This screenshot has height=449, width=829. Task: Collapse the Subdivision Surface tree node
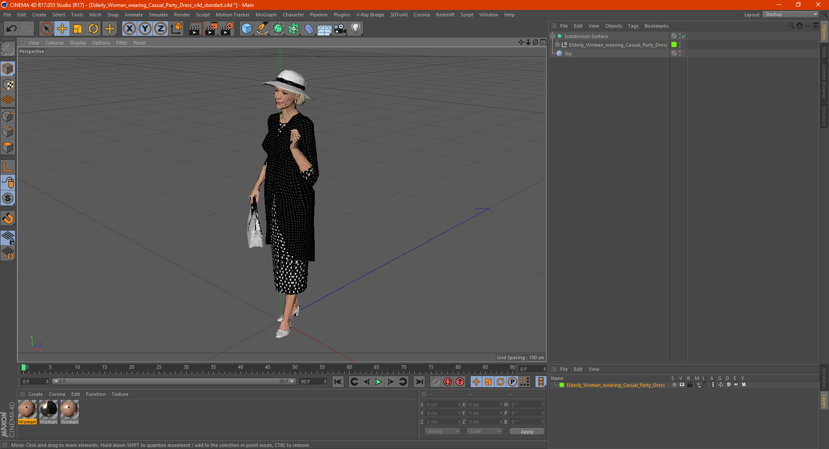pyautogui.click(x=552, y=36)
